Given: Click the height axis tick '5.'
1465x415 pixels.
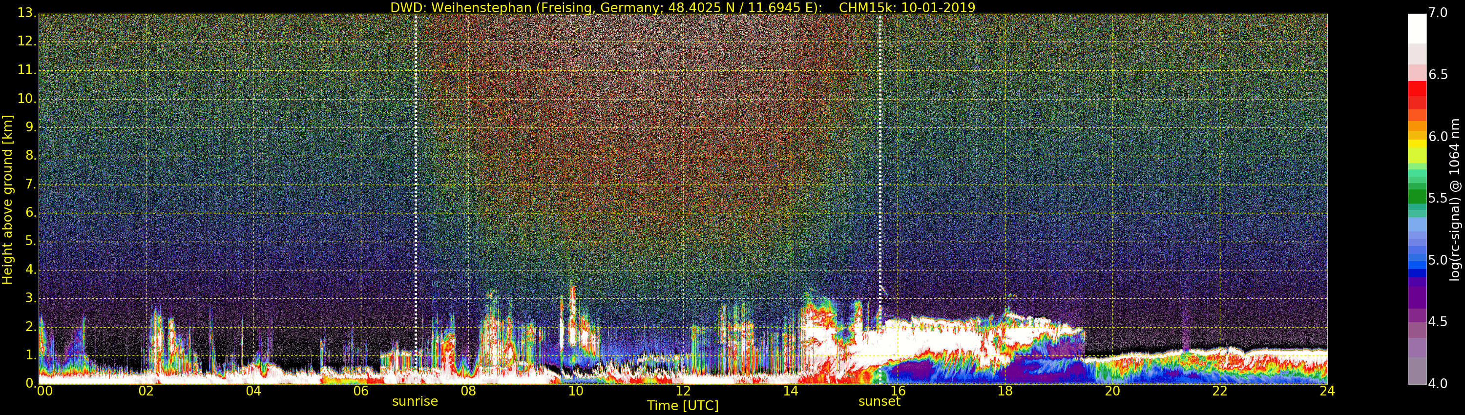Looking at the screenshot, I should pyautogui.click(x=30, y=241).
